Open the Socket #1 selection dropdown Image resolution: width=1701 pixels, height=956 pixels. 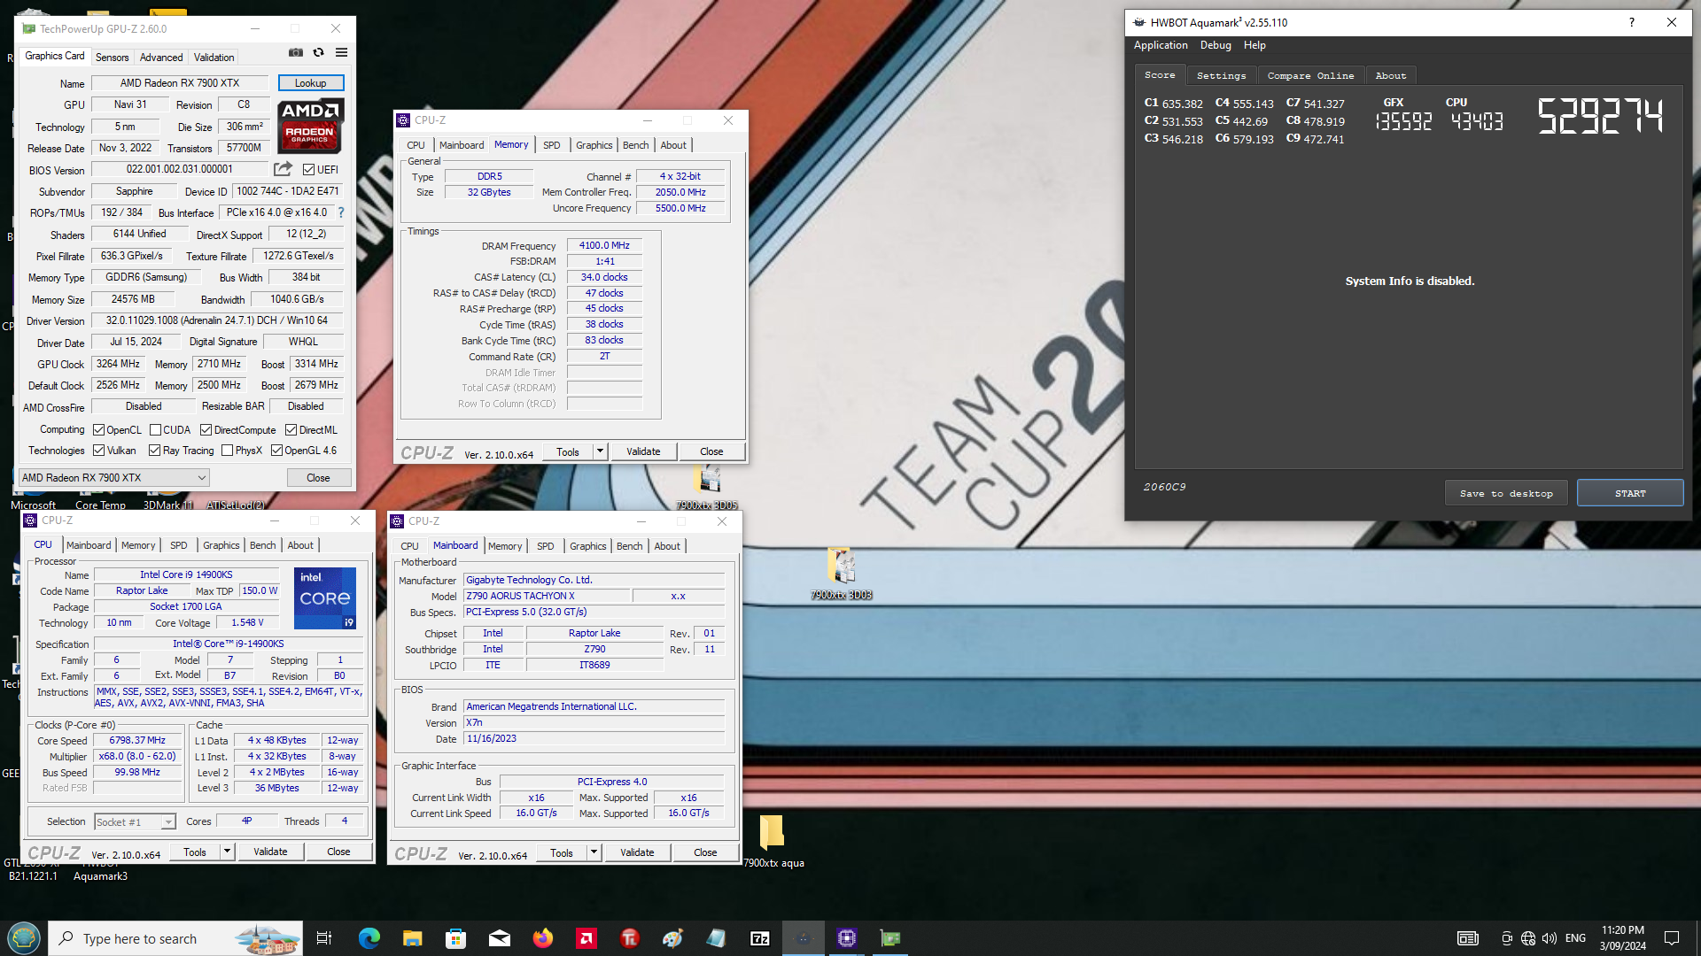tap(135, 822)
